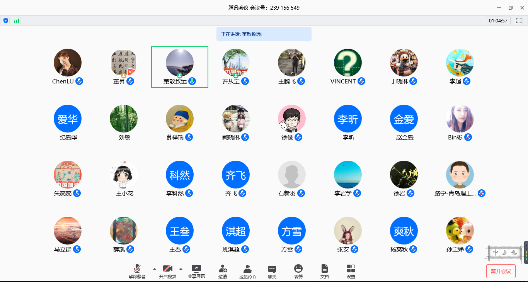Click the green network signal icon

pyautogui.click(x=16, y=20)
